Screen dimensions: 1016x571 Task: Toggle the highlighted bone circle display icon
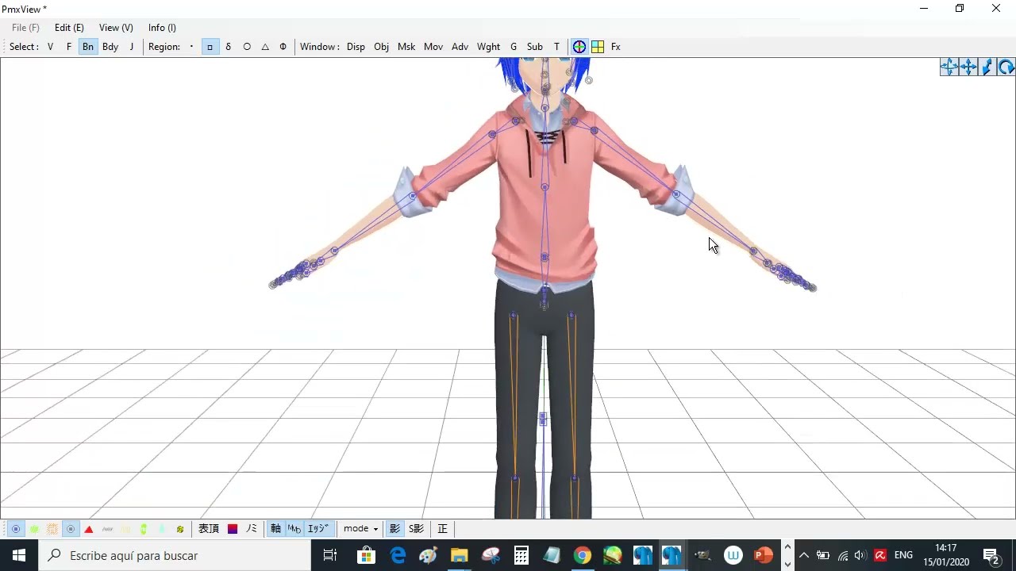click(x=71, y=529)
